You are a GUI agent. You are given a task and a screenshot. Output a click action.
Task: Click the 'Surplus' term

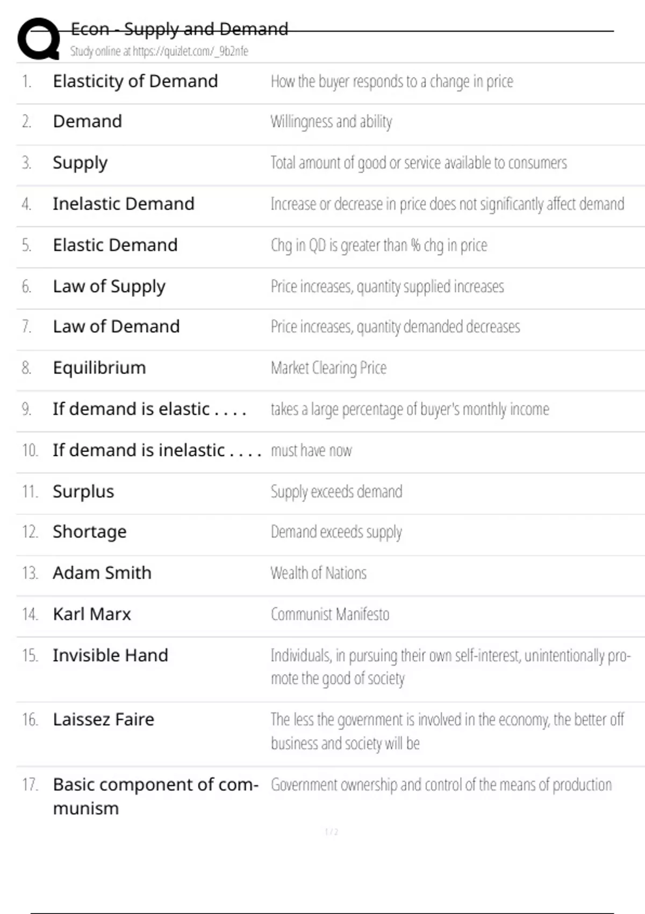click(83, 491)
